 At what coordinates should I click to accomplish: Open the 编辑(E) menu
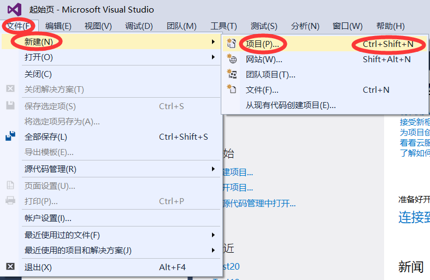(x=58, y=26)
